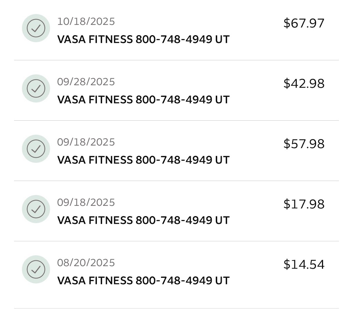This screenshot has height=313, width=353.
Task: Select the VASA FITNESS merchant name for $17.98
Action: tap(143, 221)
